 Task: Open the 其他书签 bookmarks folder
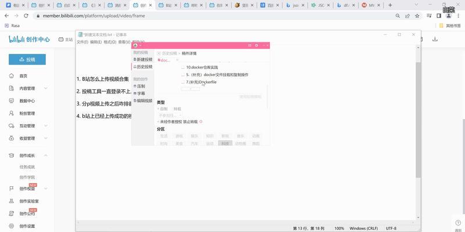(450, 26)
